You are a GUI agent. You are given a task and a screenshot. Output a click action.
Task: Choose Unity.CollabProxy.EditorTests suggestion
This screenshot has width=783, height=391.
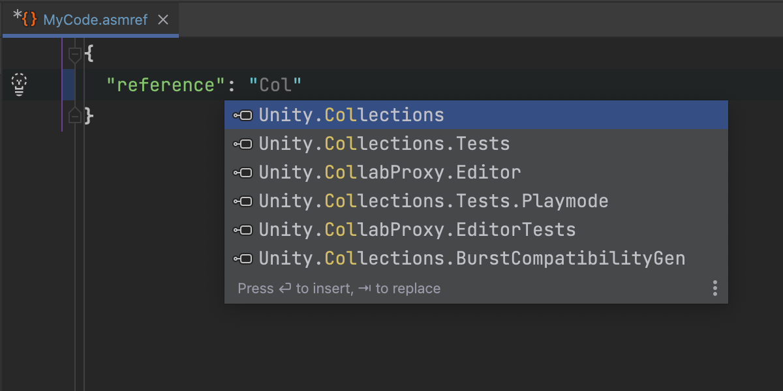tap(417, 230)
